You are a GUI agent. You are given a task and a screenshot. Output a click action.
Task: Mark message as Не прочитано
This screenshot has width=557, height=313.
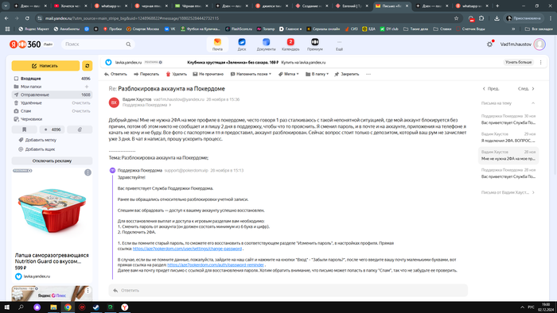click(208, 74)
